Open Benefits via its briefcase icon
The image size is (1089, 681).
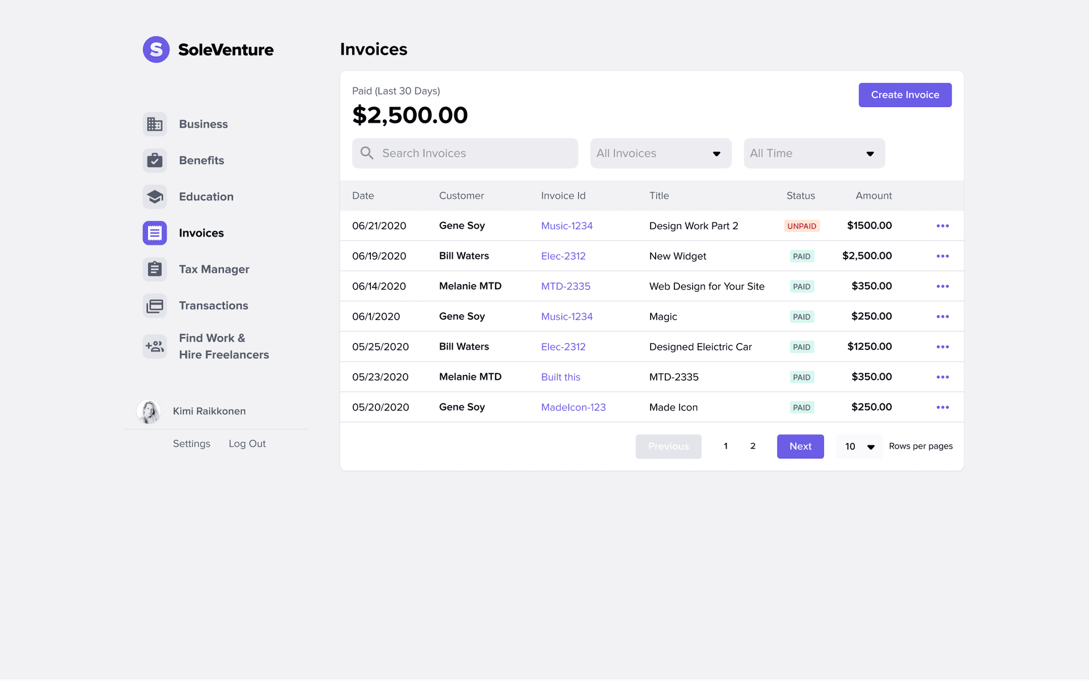[154, 160]
